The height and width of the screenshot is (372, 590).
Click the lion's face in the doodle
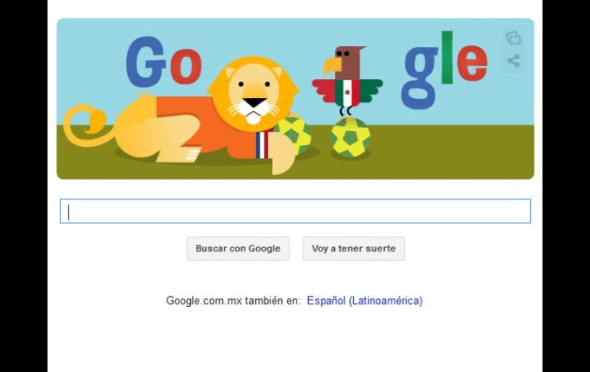(x=254, y=94)
